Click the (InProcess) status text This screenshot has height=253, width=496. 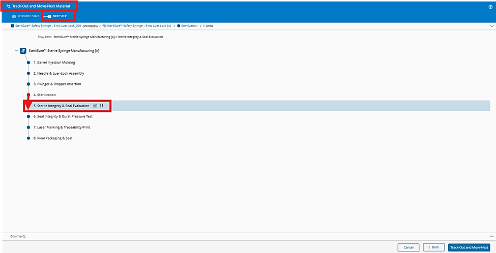pyautogui.click(x=90, y=26)
